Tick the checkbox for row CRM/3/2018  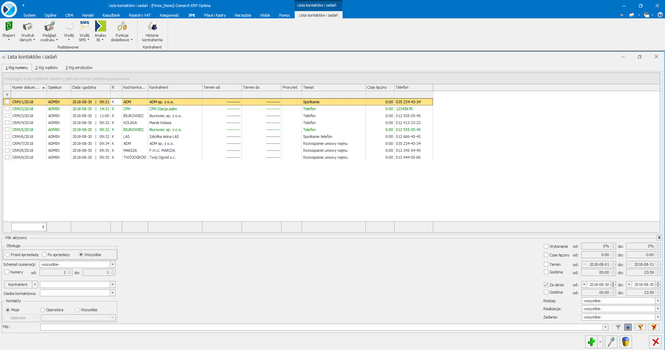(7, 116)
